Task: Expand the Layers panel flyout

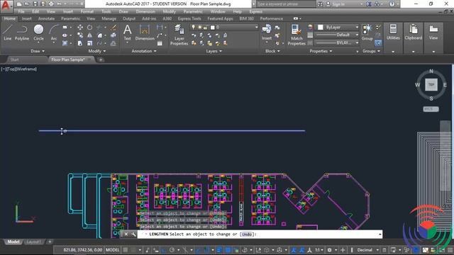Action: click(214, 51)
